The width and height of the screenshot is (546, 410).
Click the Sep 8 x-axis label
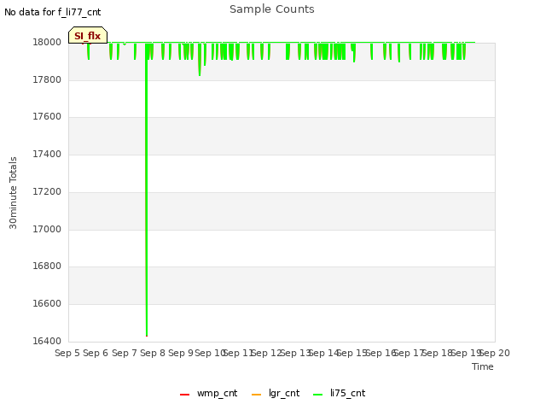pyautogui.click(x=153, y=353)
